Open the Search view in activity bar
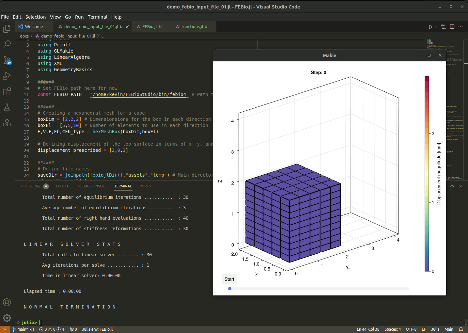The height and width of the screenshot is (333, 468). pyautogui.click(x=7, y=44)
